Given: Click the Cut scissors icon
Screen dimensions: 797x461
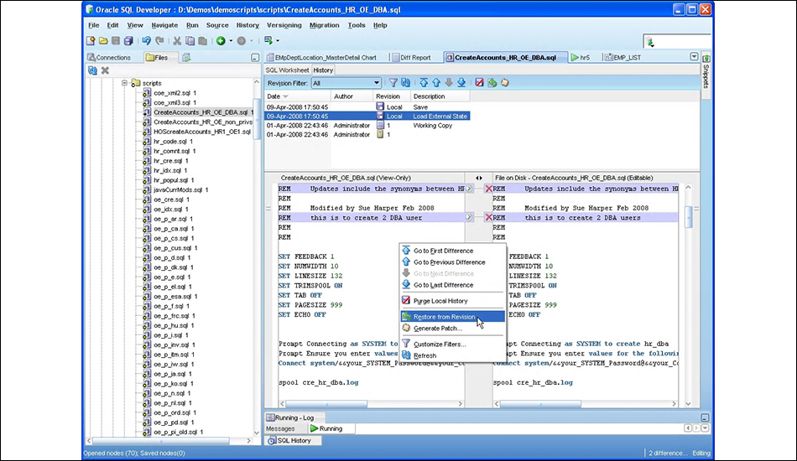Looking at the screenshot, I should coord(177,40).
